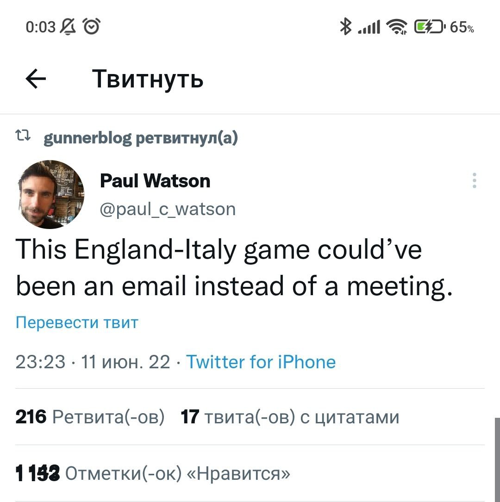The height and width of the screenshot is (502, 500).
Task: Open the tweet's three-dot options menu
Action: click(474, 180)
